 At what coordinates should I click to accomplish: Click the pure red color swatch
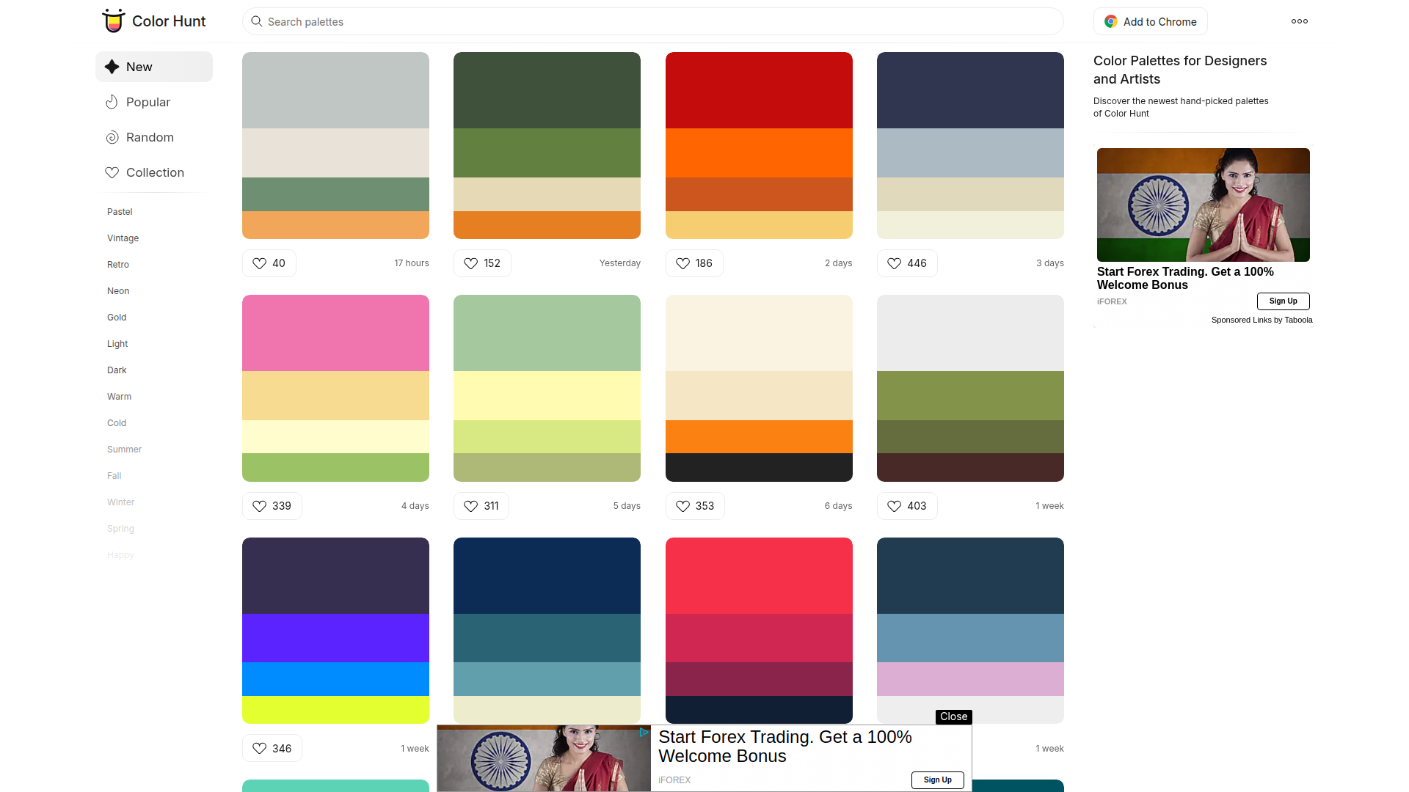759,90
